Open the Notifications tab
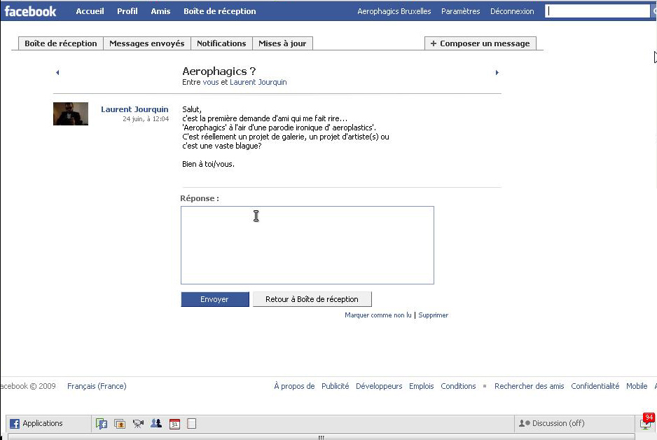Image resolution: width=657 pixels, height=440 pixels. tap(221, 43)
